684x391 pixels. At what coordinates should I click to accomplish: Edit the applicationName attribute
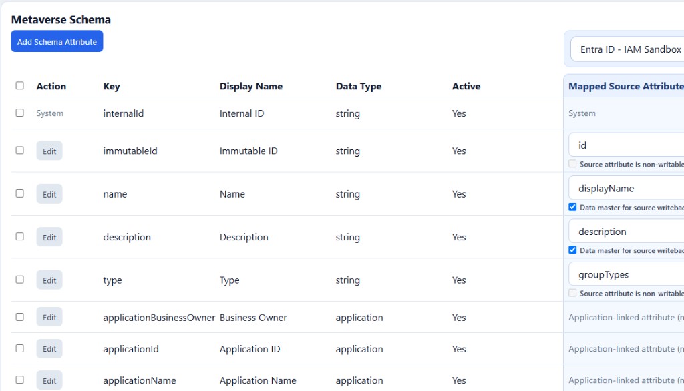[x=49, y=380]
